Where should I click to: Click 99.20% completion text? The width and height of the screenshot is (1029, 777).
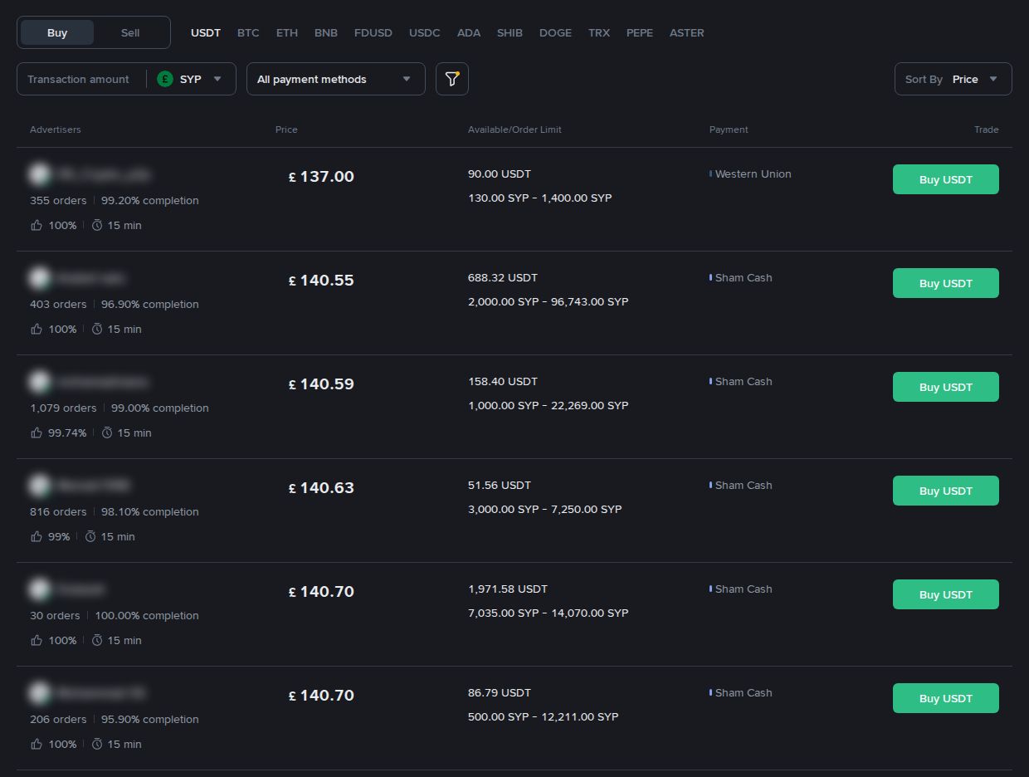tap(150, 200)
